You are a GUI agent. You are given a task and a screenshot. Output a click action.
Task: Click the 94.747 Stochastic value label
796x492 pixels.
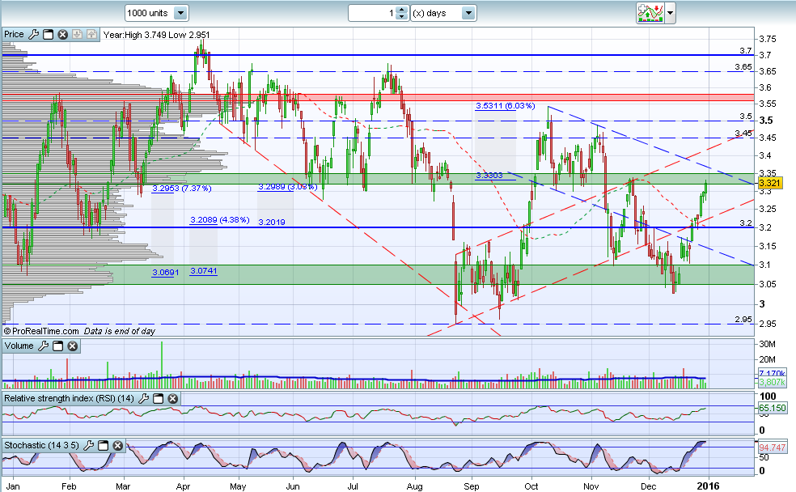tap(773, 447)
